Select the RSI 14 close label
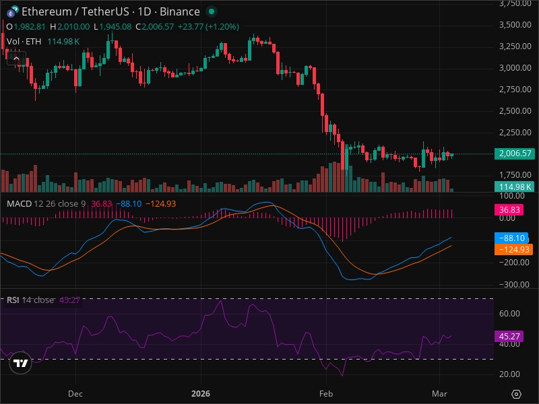Screen dimensions: 539x404 (x=30, y=300)
